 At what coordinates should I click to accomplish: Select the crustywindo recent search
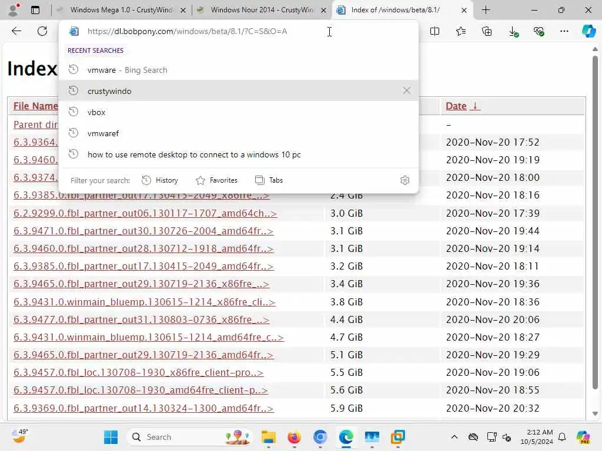coord(239,90)
